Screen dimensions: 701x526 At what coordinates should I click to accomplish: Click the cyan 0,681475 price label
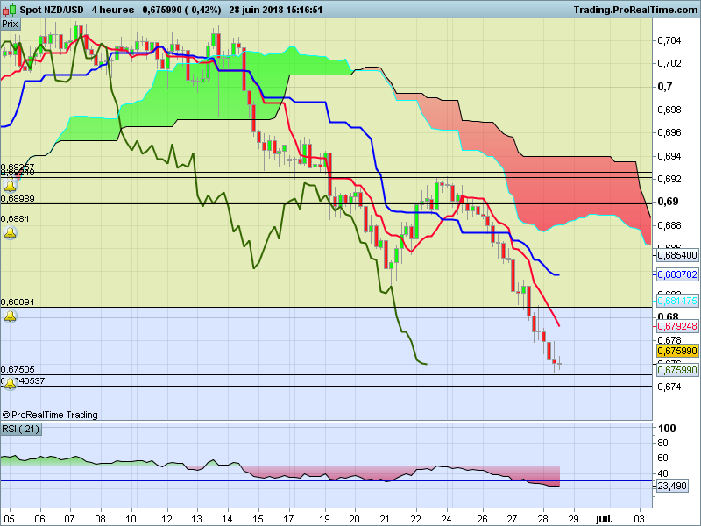tap(677, 301)
